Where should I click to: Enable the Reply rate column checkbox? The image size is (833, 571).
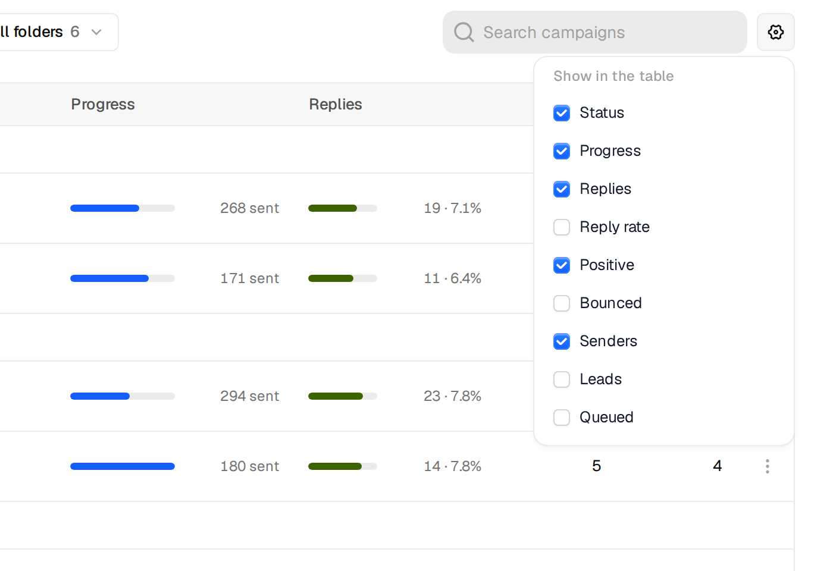tap(562, 227)
